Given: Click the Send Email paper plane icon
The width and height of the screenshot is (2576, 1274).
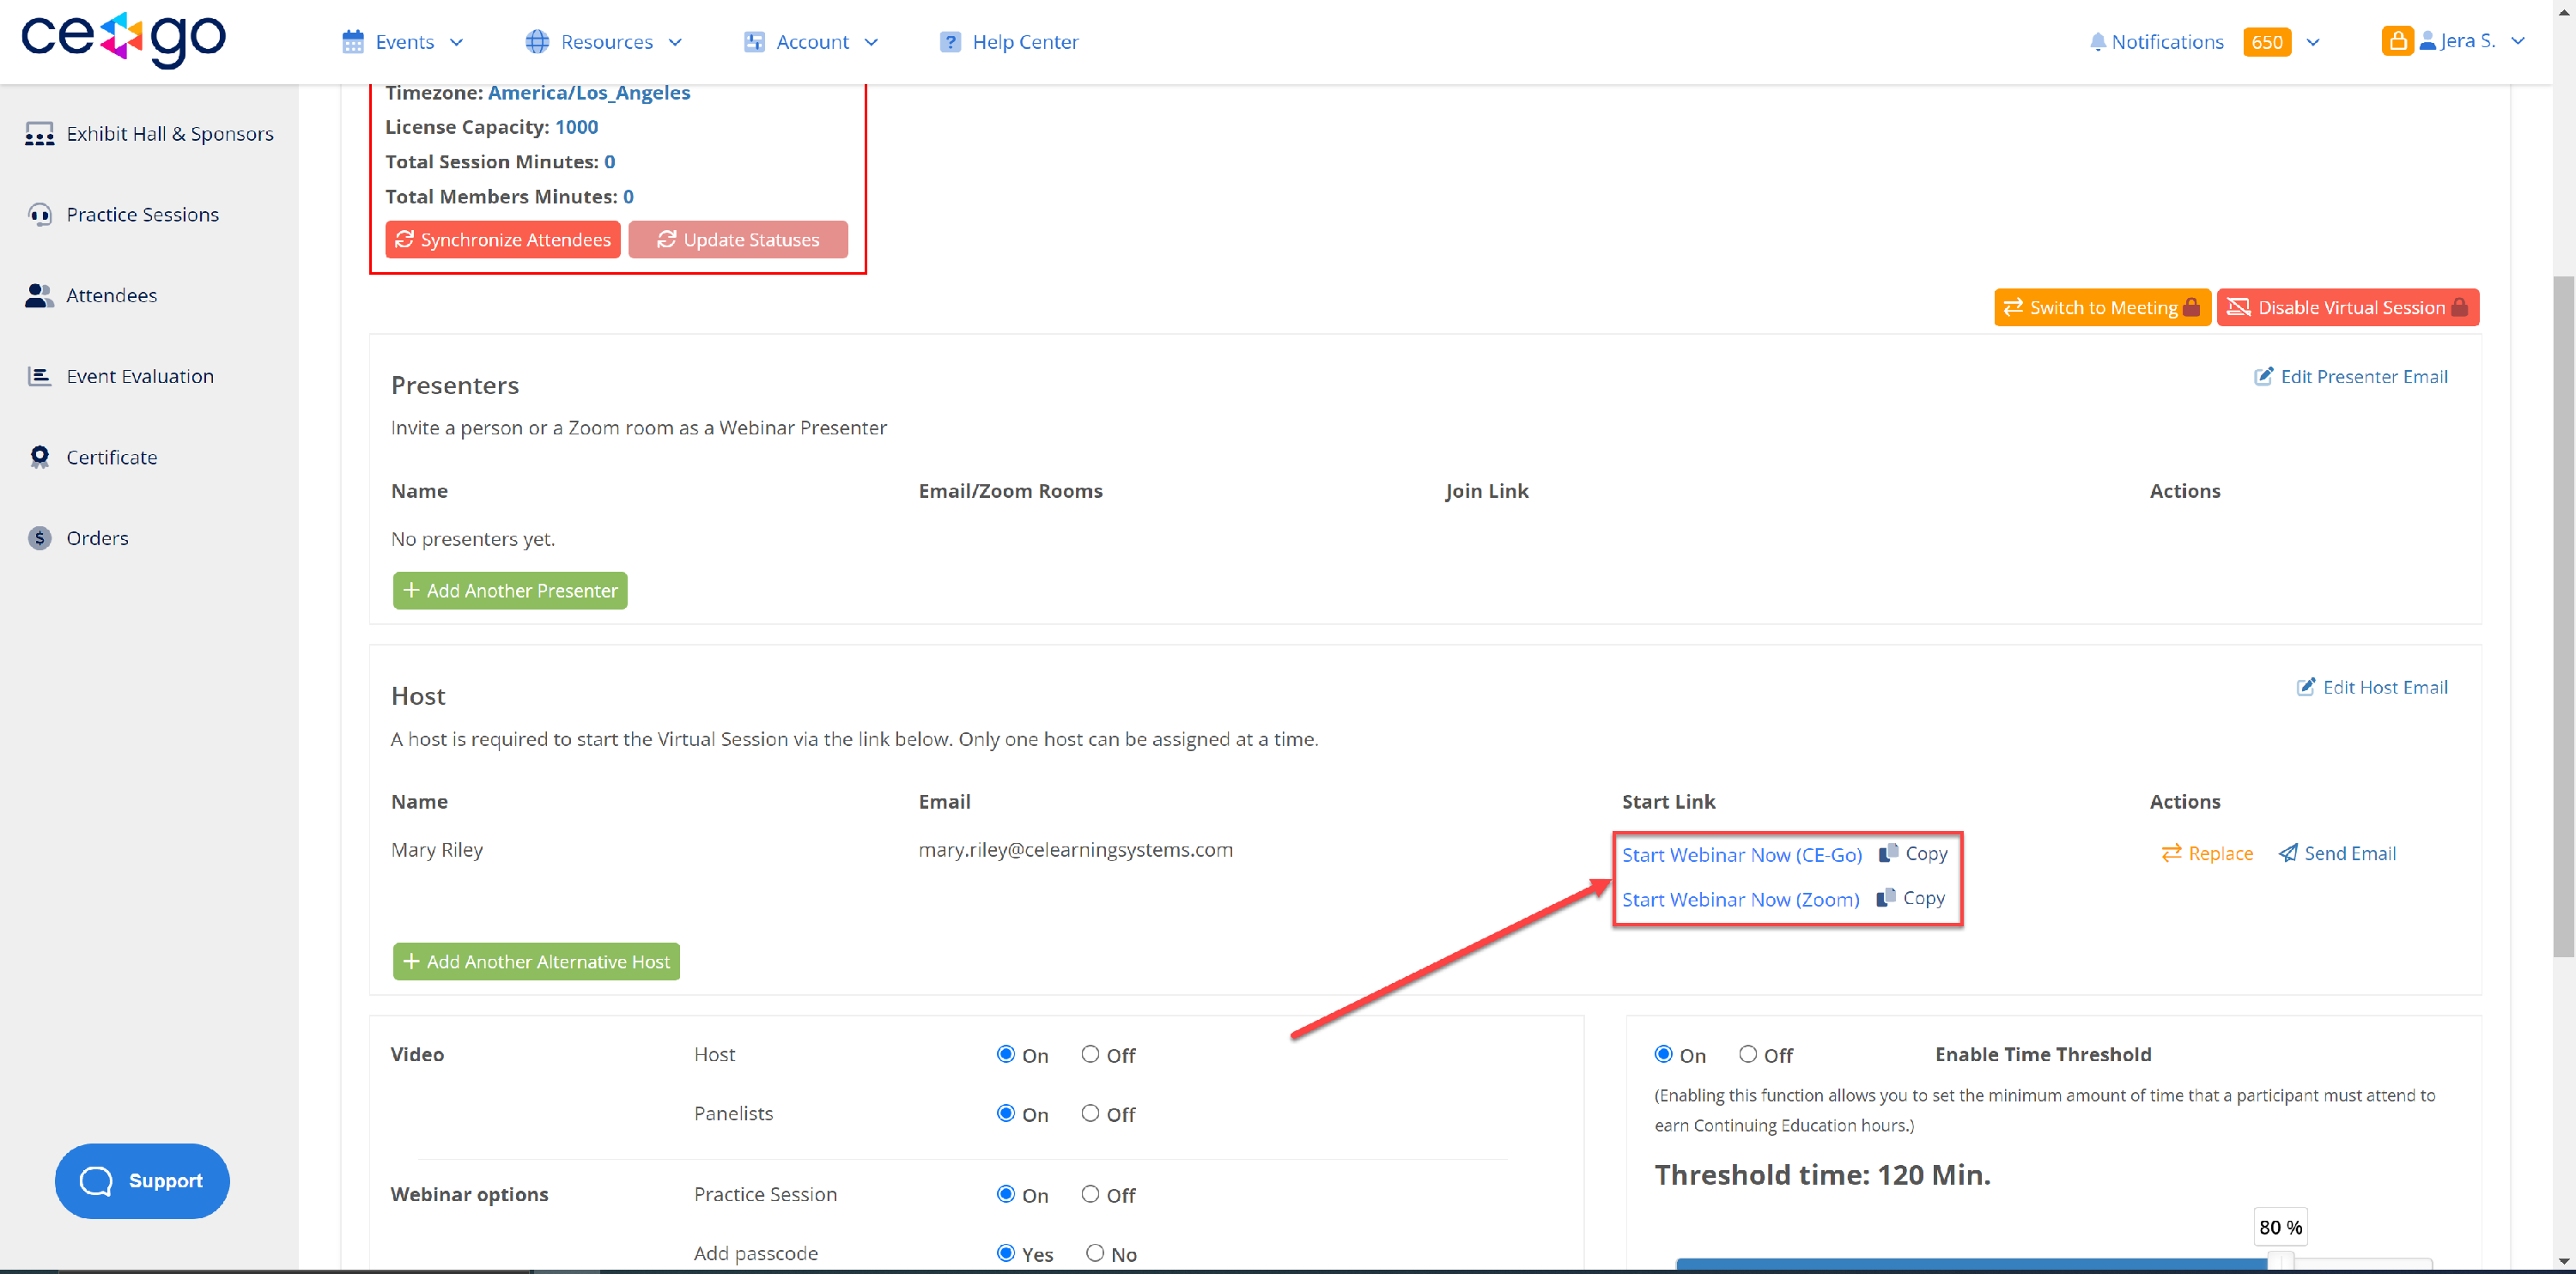Looking at the screenshot, I should tap(2287, 853).
